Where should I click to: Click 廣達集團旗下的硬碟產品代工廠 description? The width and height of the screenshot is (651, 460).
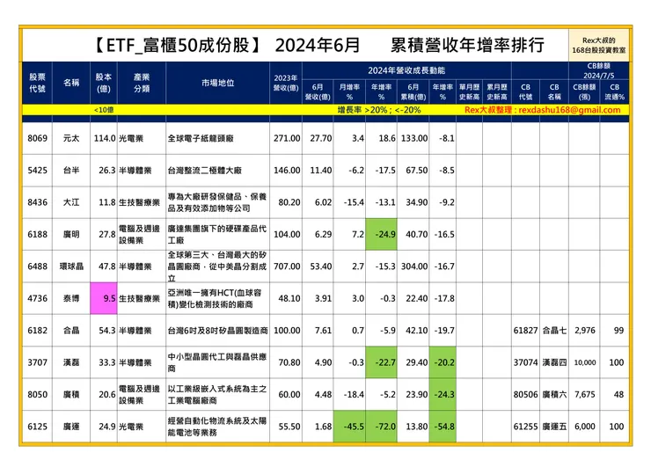pos(217,234)
